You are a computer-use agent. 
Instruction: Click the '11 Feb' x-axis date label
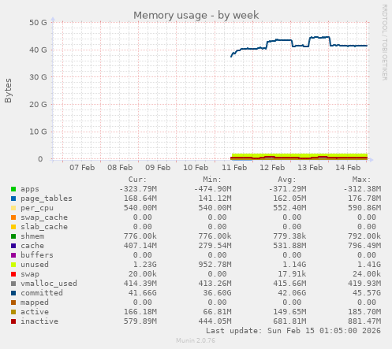(x=234, y=168)
